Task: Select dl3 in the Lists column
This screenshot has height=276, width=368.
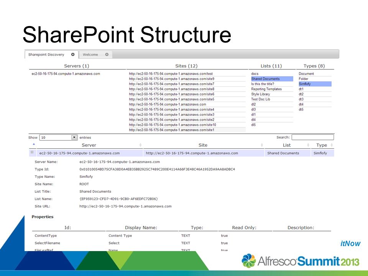Action: [x=253, y=110]
